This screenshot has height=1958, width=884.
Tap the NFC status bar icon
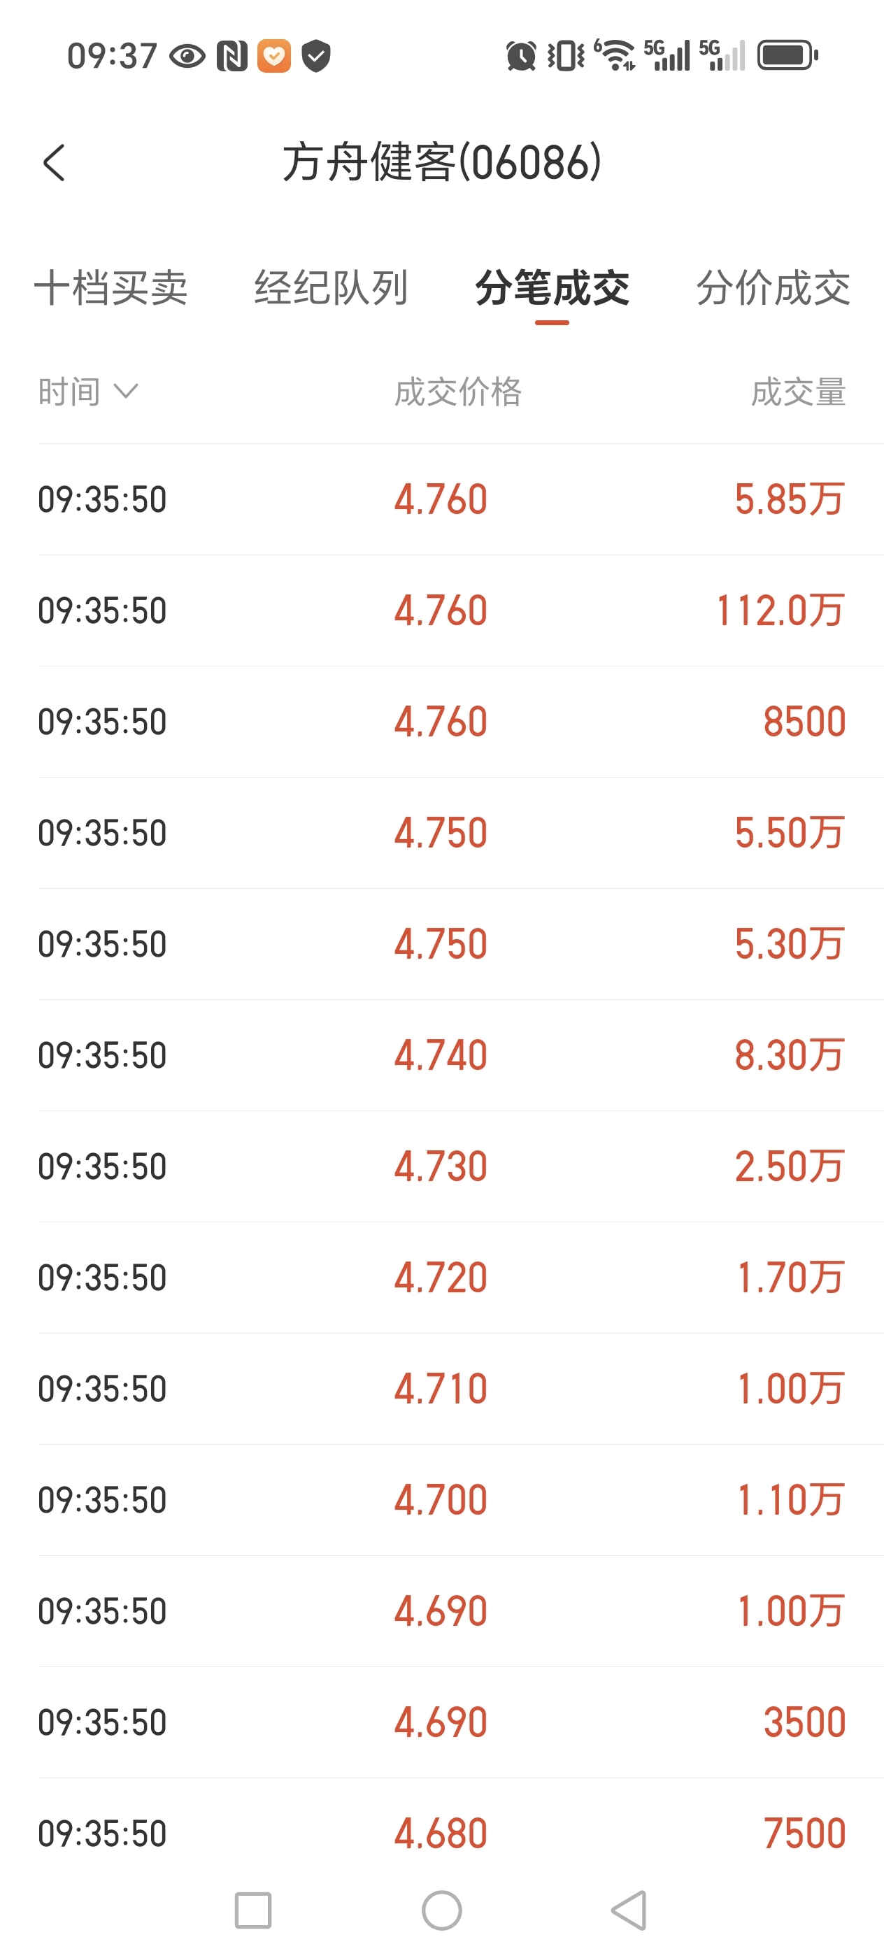tap(231, 56)
